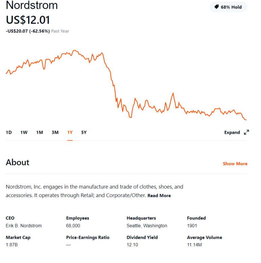Click the Market Cap value 1.87B
The image size is (261, 263).
[11, 245]
